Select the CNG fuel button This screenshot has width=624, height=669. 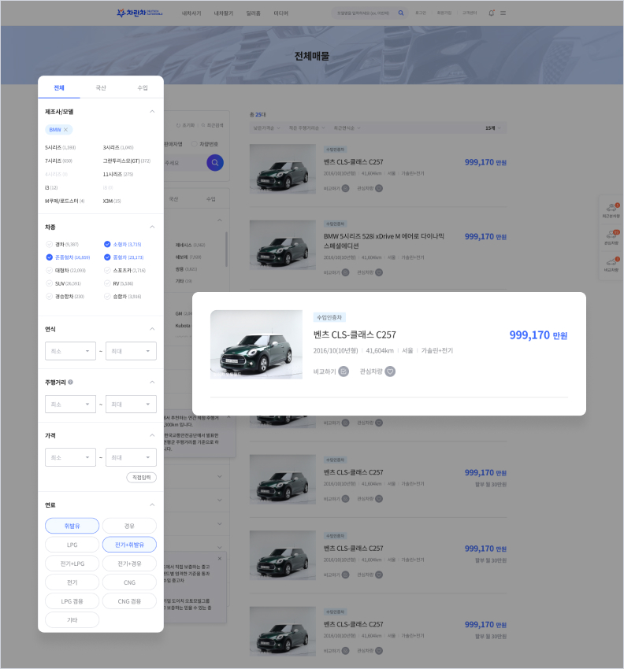point(129,582)
